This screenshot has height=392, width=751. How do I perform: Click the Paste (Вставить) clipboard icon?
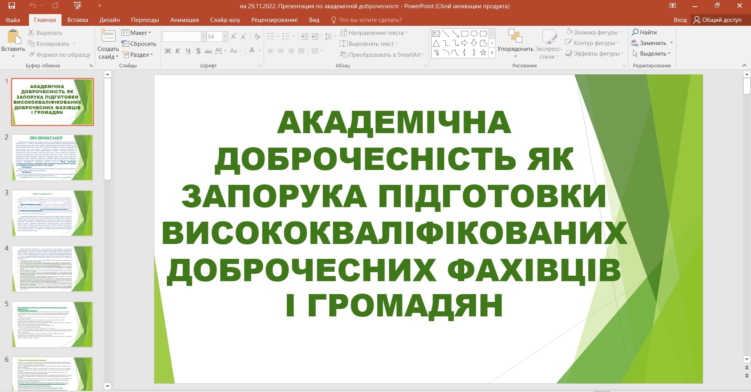13,37
